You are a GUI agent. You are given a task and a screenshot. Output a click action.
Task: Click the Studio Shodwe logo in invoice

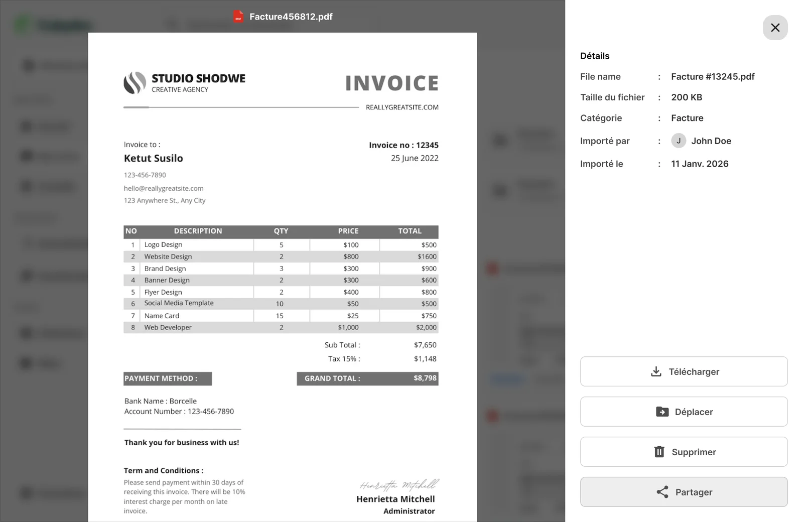[135, 83]
